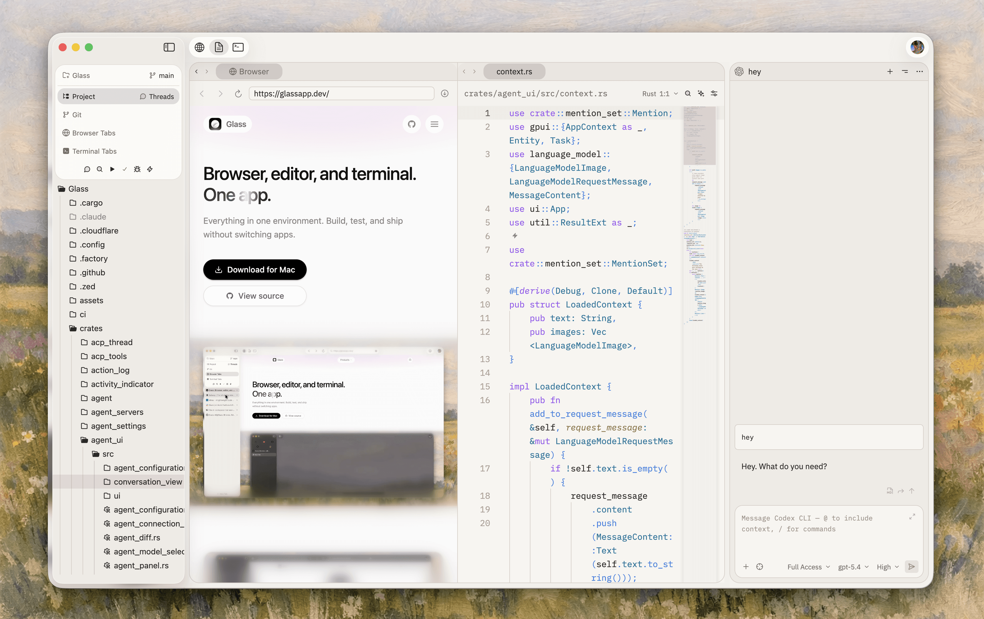The width and height of the screenshot is (984, 619).
Task: Open the hamburger menu on webpage
Action: coord(434,124)
